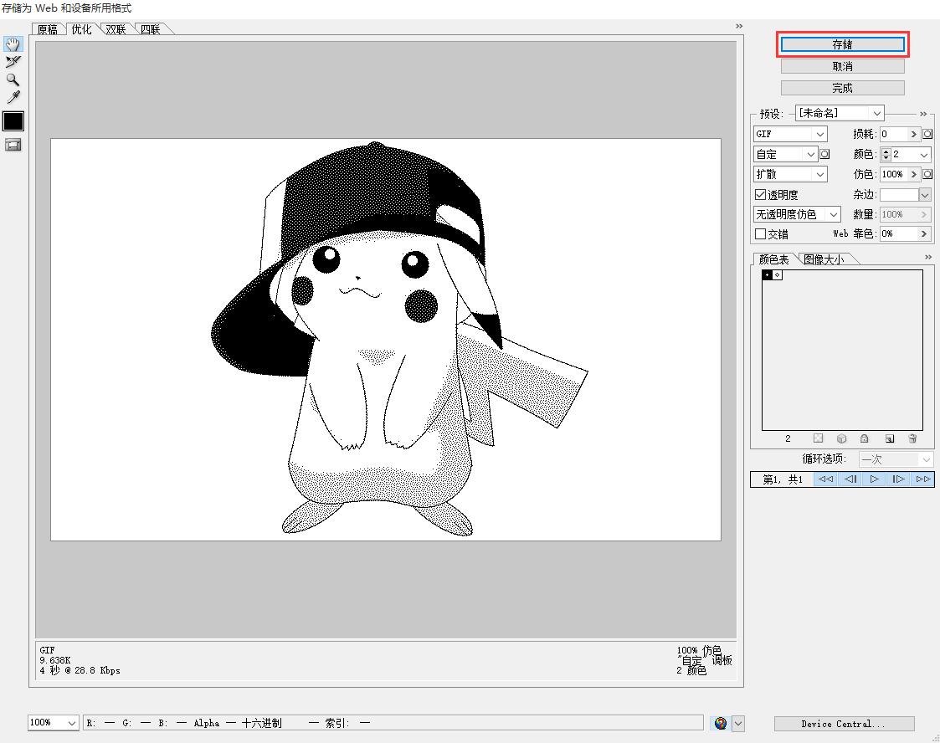Open the GIF file format dropdown
This screenshot has width=940, height=743.
790,134
